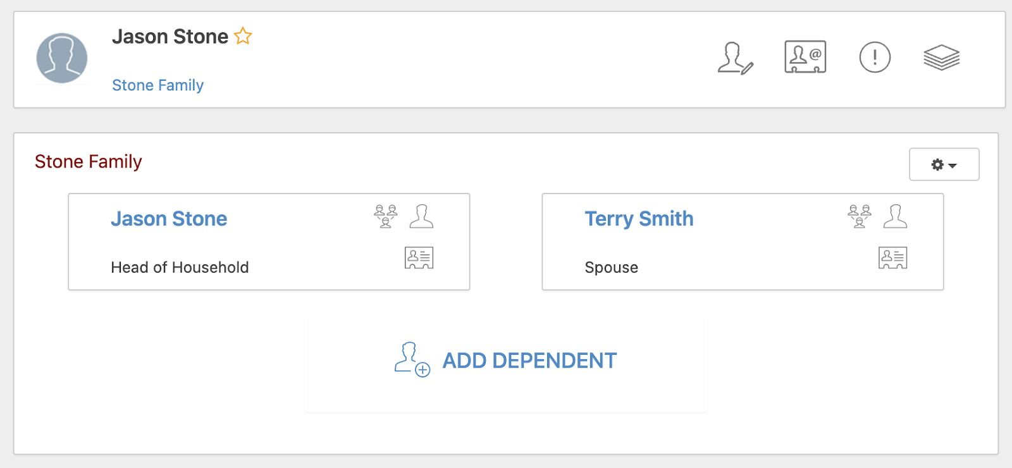Viewport: 1012px width, 468px height.
Task: Click Terry Smith's family group icon
Action: (x=859, y=216)
